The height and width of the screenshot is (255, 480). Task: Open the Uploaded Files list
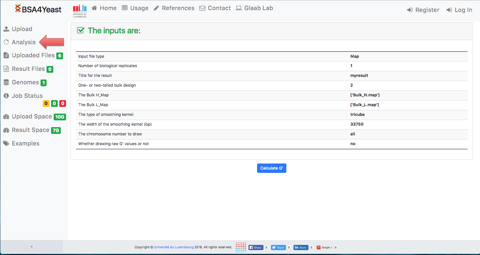pyautogui.click(x=33, y=55)
